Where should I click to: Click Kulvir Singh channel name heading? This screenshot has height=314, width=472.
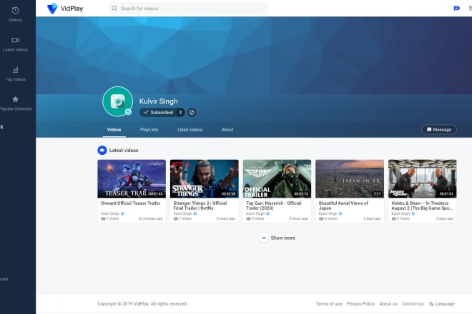click(x=158, y=101)
